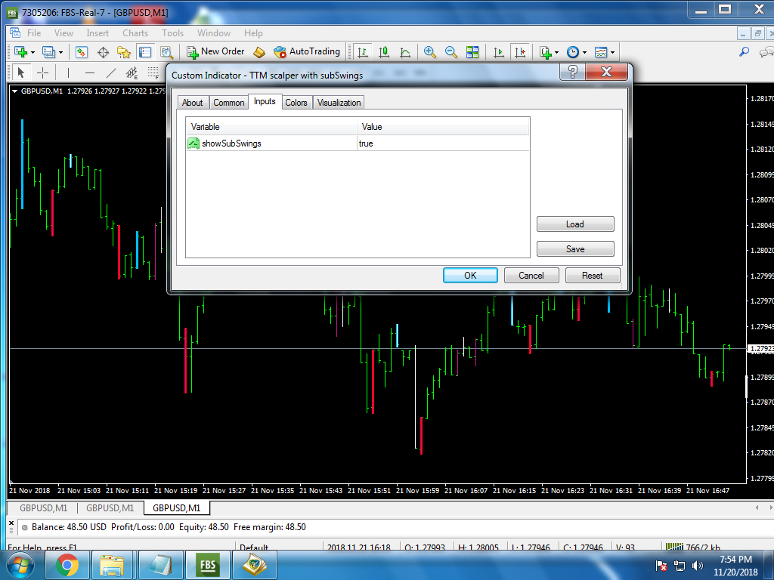Click the Profiles icon
The image size is (774, 580).
pyautogui.click(x=48, y=52)
